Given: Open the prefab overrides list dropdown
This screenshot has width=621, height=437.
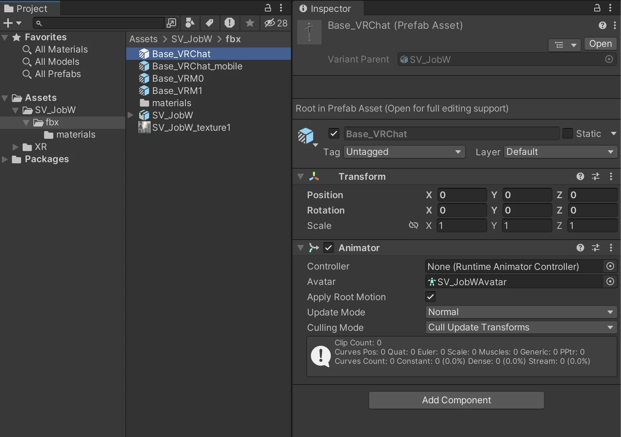Looking at the screenshot, I should [565, 45].
